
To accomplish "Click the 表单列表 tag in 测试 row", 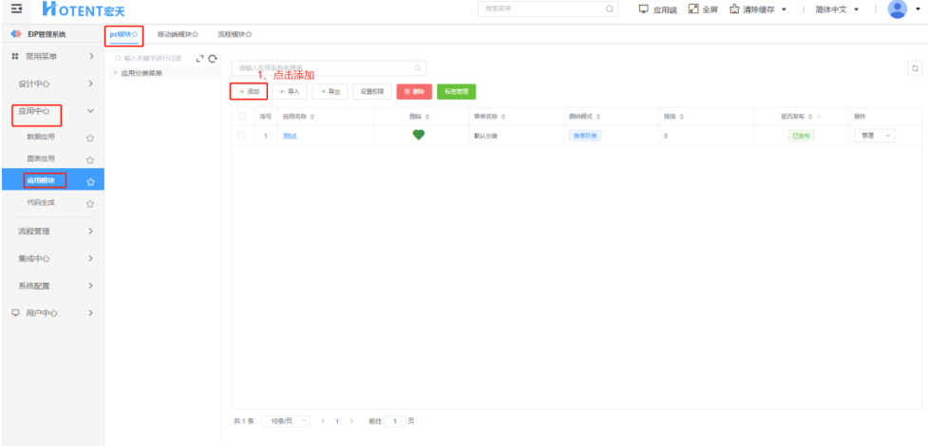I will pos(585,136).
